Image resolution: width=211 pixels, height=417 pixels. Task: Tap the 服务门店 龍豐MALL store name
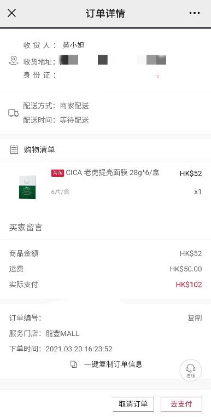[63, 333]
